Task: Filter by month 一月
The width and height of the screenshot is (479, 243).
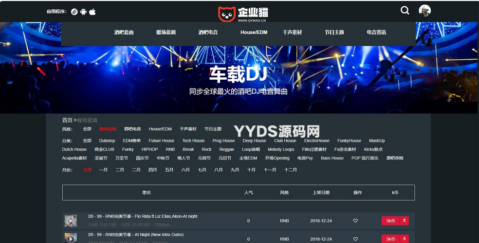Action: (x=103, y=170)
